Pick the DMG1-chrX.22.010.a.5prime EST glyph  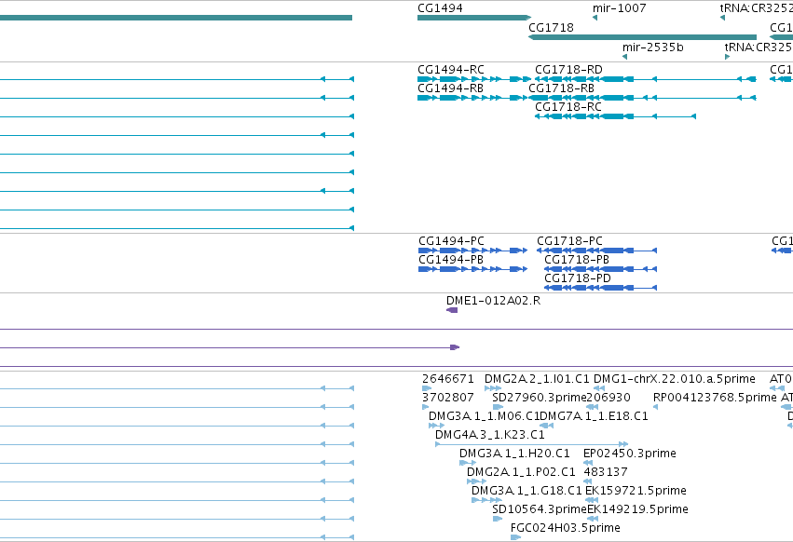599,388
